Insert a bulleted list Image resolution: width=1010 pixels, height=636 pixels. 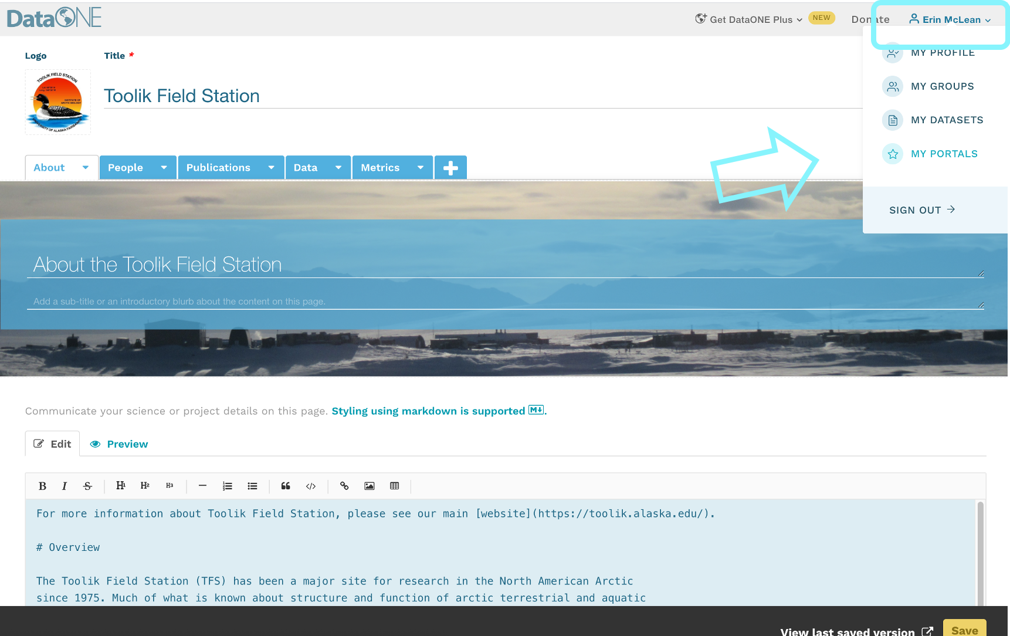[x=252, y=486]
